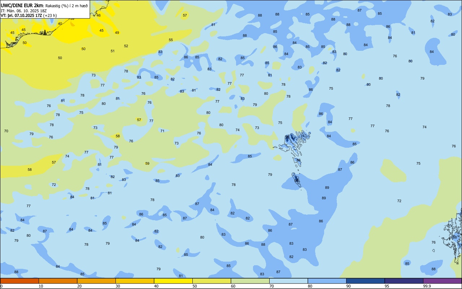The image size is (462, 289).
Task: Click the 'UWC/DINI EUR 2km' title text
Action: [x=22, y=5]
